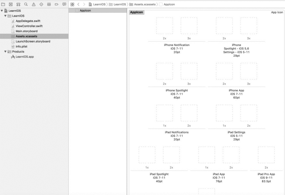Image resolution: width=285 pixels, height=195 pixels.
Task: Show the Symbol navigator
Action: (18, 4)
